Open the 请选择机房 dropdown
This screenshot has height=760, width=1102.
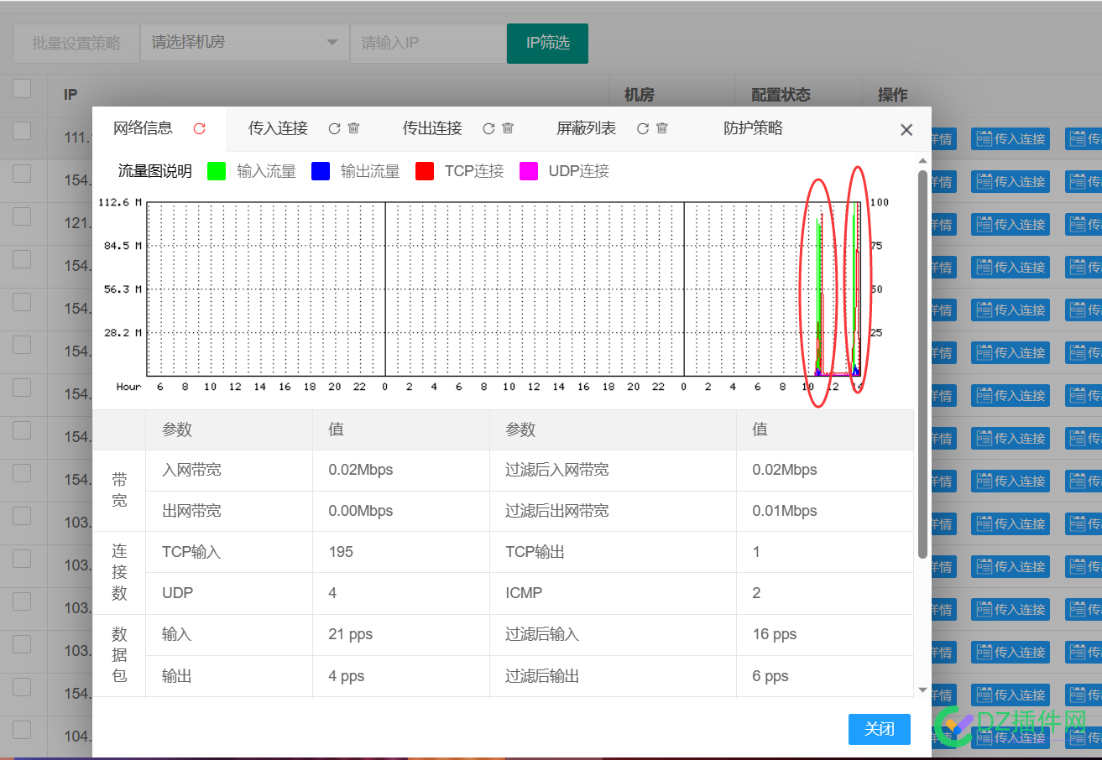pos(244,43)
